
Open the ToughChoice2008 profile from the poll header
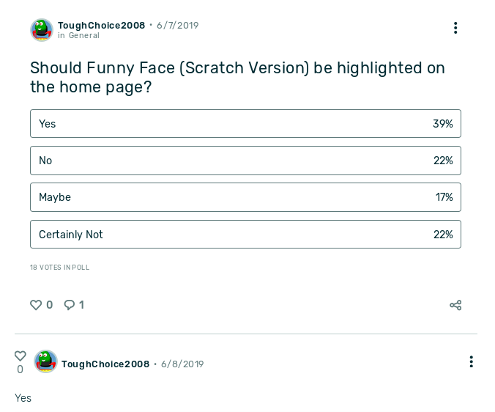click(x=101, y=26)
